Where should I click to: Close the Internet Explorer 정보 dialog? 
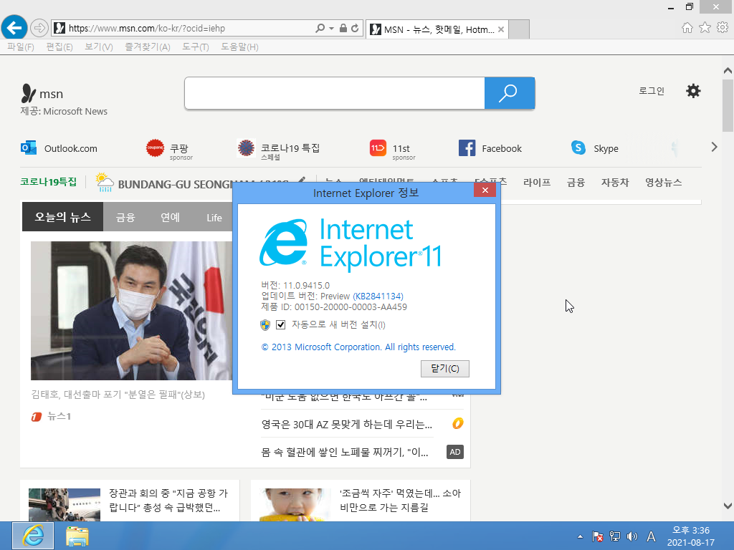click(x=485, y=190)
